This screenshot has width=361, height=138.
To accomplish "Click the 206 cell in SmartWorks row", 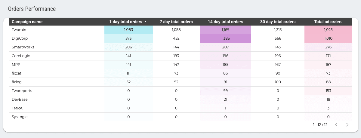I will pos(128,47).
